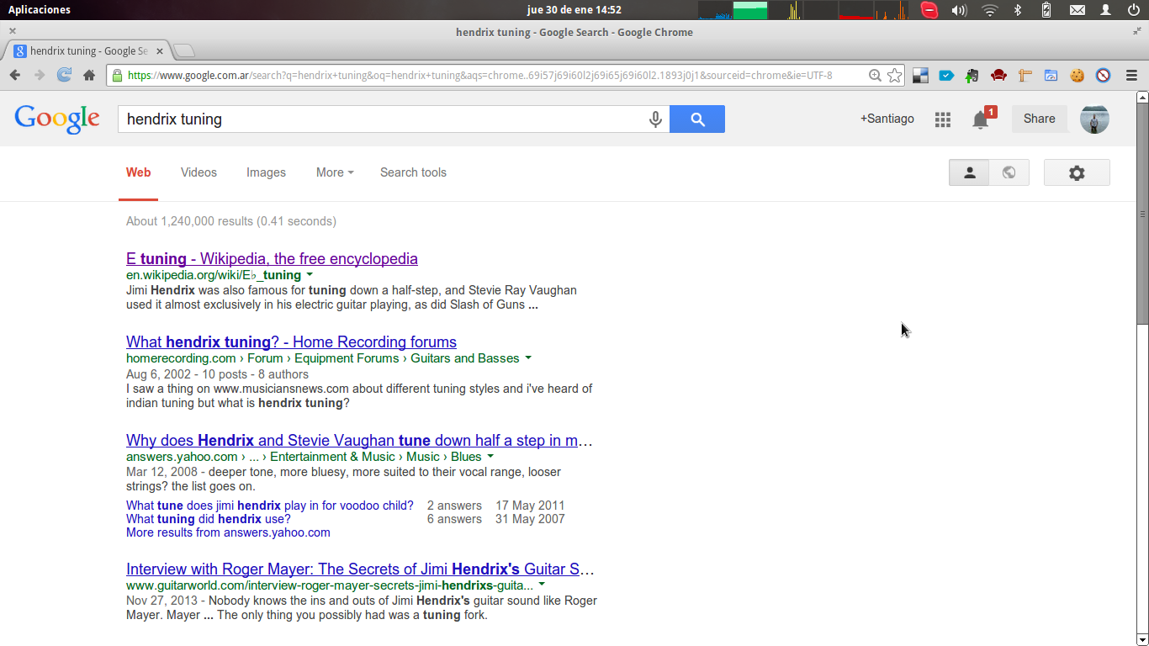1149x646 pixels.
Task: Start voice search with the microphone
Action: (655, 119)
